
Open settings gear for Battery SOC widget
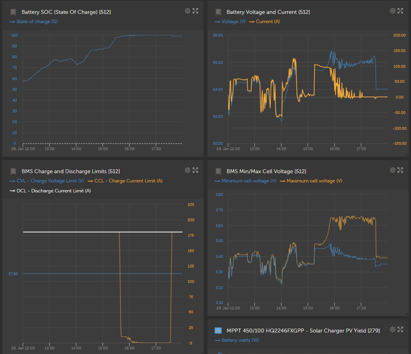point(187,11)
